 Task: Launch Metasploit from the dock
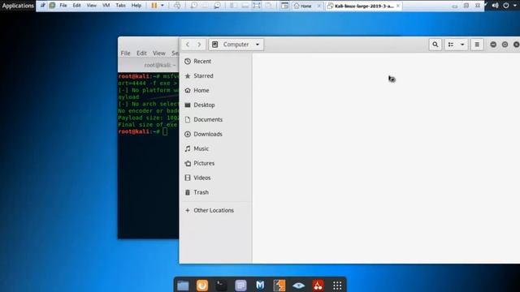click(x=260, y=286)
